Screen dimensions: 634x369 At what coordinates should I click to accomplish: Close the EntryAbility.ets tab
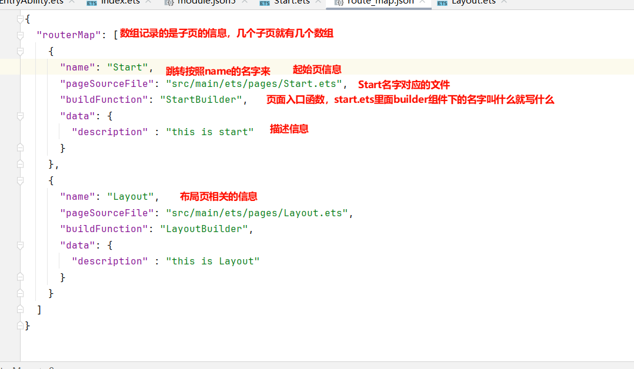tap(72, 2)
